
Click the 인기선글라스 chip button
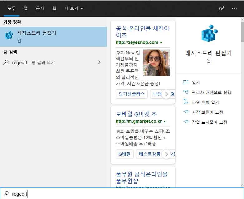point(132,94)
